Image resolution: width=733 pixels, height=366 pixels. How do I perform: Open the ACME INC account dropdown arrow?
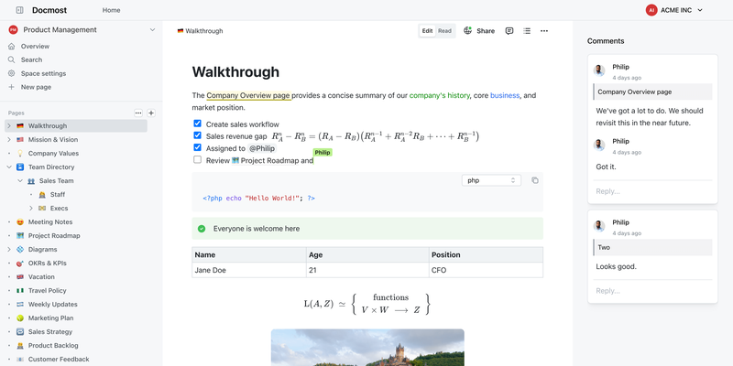click(700, 10)
